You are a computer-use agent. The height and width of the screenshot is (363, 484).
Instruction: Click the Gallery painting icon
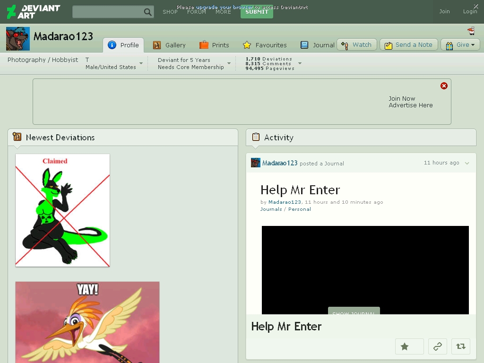point(157,45)
